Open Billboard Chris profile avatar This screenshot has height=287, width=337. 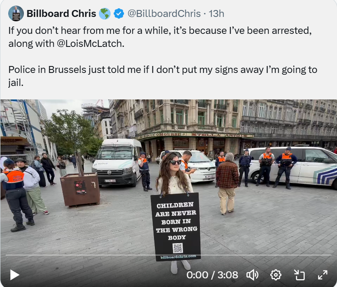click(x=16, y=13)
